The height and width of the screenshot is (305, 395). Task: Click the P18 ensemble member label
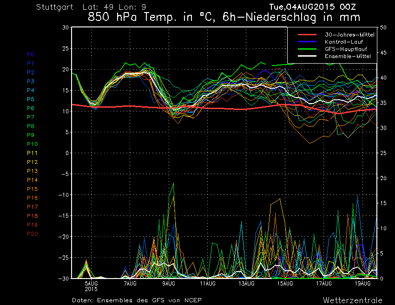(33, 216)
